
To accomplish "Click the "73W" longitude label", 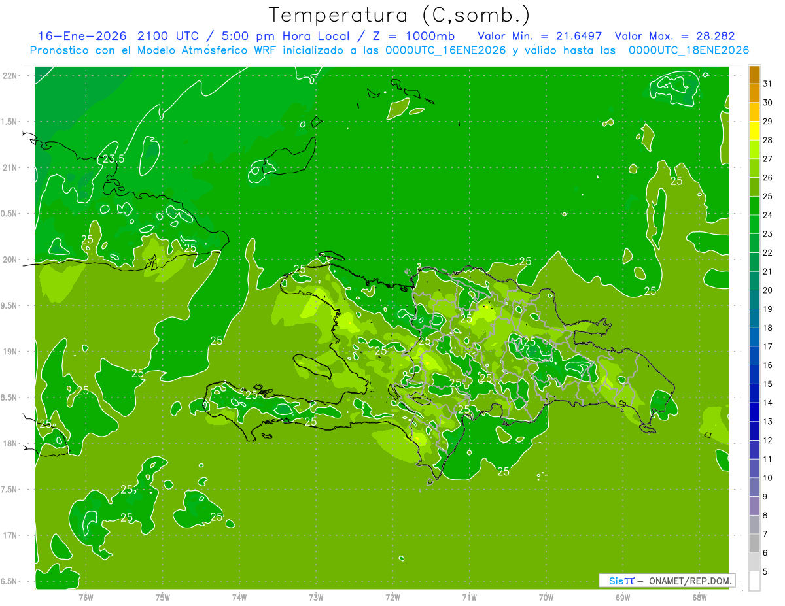I will (x=316, y=597).
